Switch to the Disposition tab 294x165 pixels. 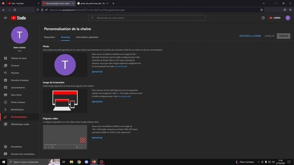pyautogui.click(x=50, y=37)
